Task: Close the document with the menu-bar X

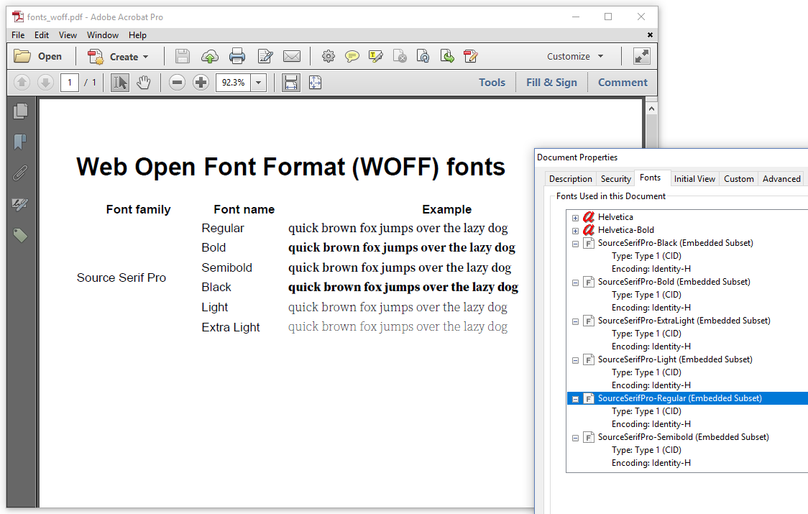Action: click(x=650, y=35)
